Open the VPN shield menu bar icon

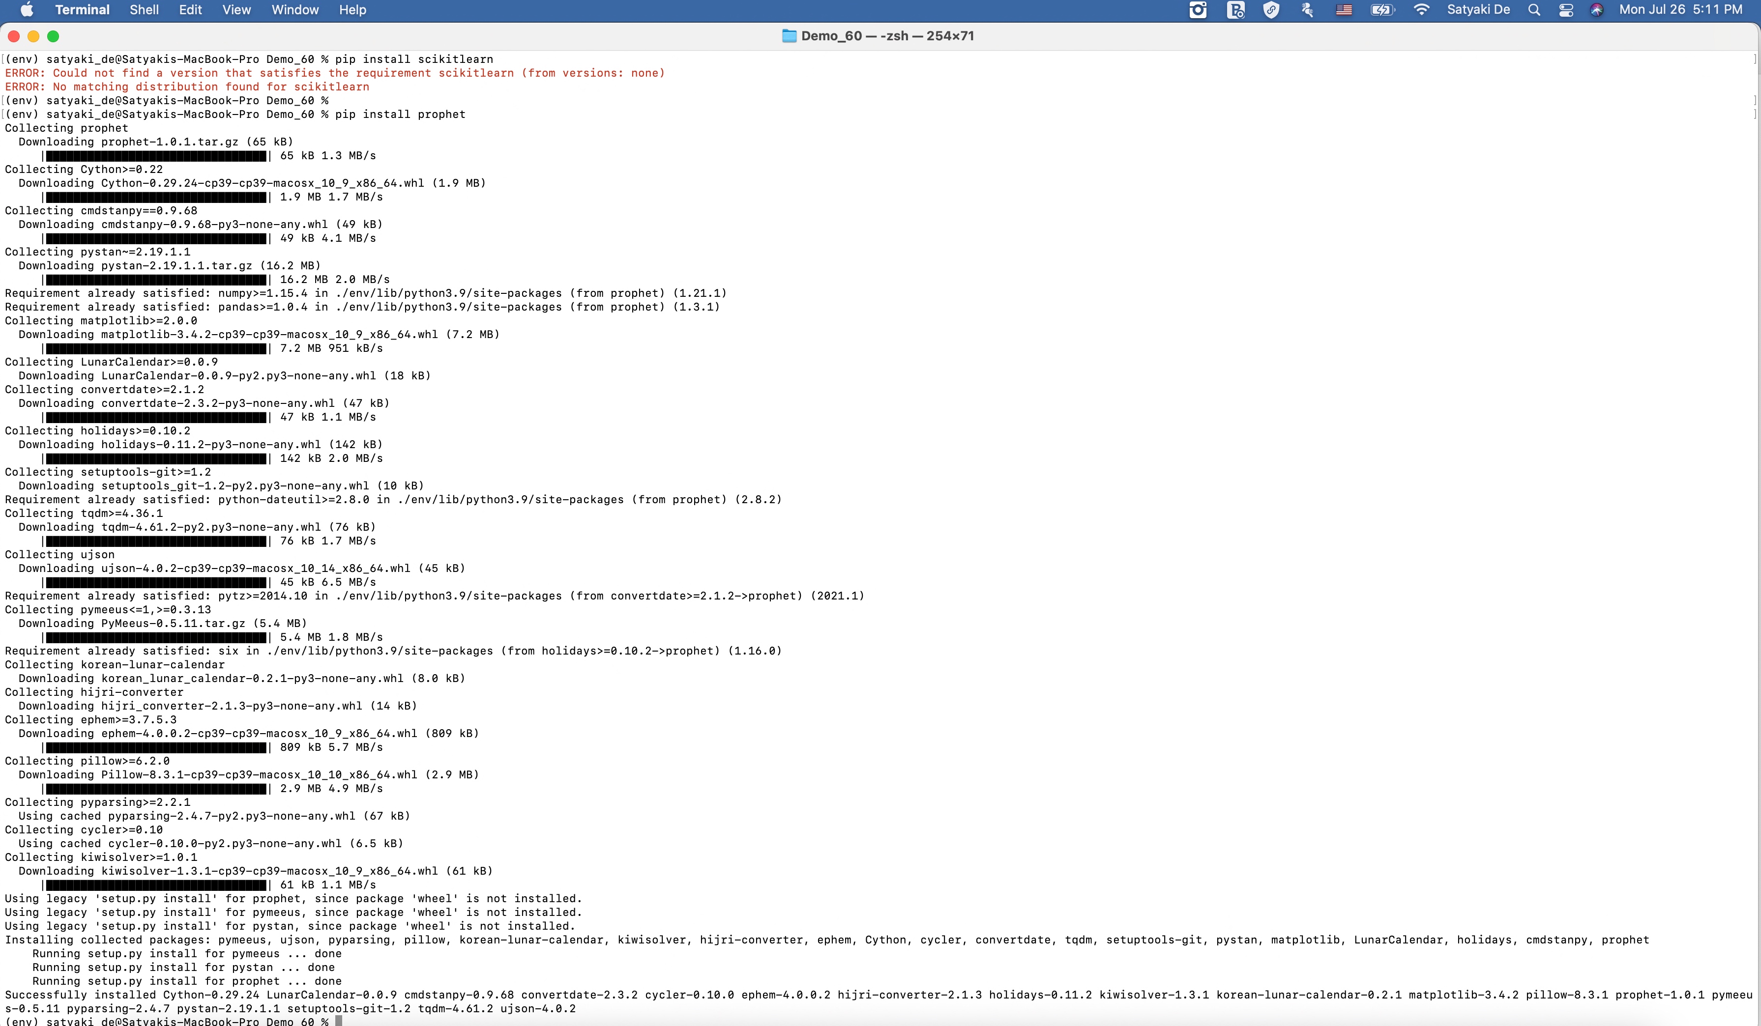(1271, 10)
